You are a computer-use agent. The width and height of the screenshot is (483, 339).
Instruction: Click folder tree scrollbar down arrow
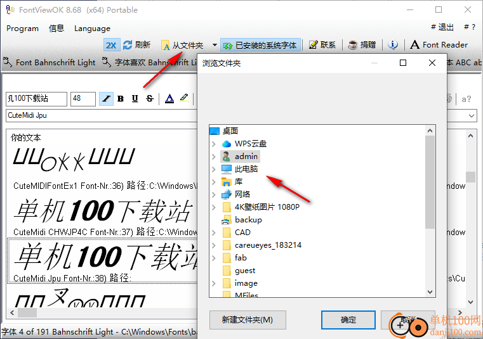coord(430,291)
